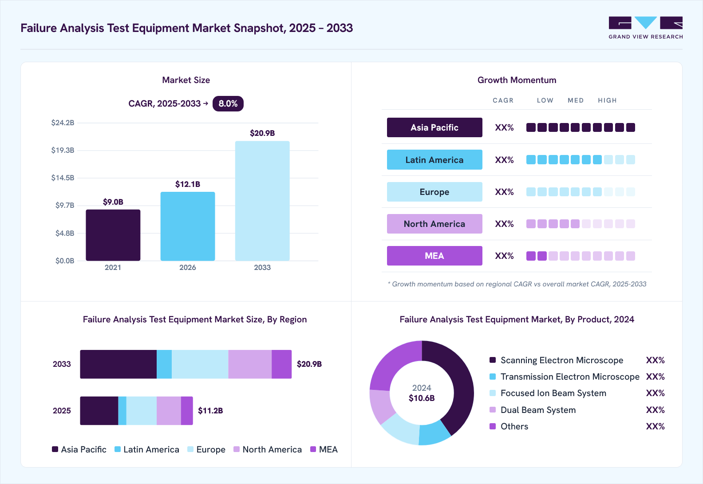Click the Scanning Electron Microscope legend swatch
Screen dimensions: 703x484
click(x=493, y=360)
